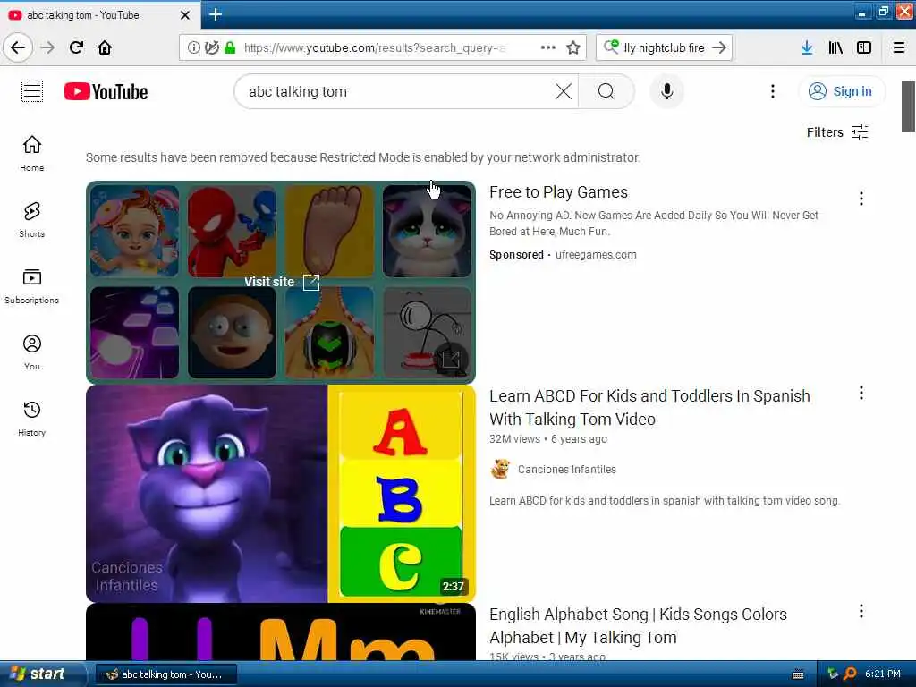Image resolution: width=916 pixels, height=687 pixels.
Task: Open YouTube settings three-dot menu
Action: click(x=772, y=92)
